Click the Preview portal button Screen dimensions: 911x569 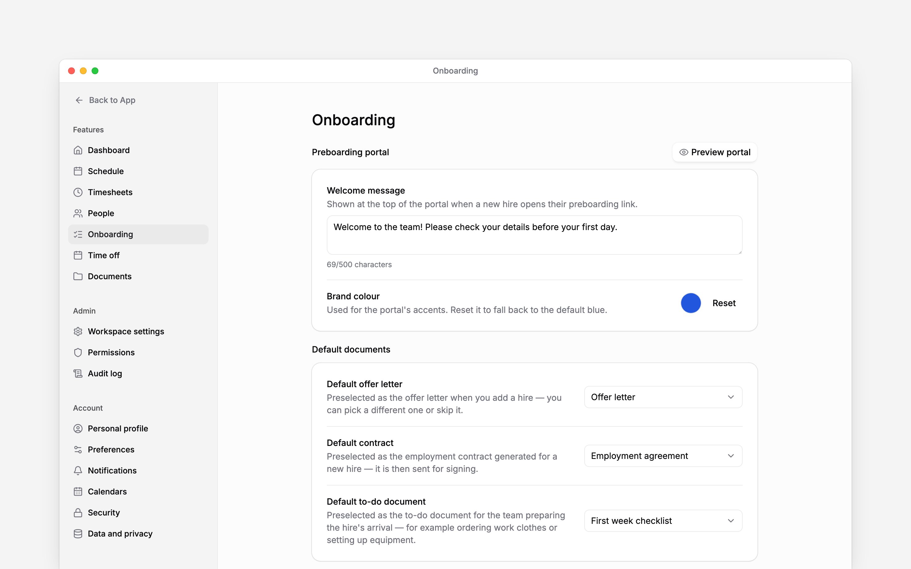[715, 152]
